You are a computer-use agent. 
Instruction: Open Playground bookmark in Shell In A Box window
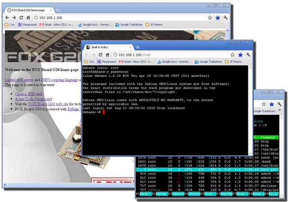click(107, 62)
